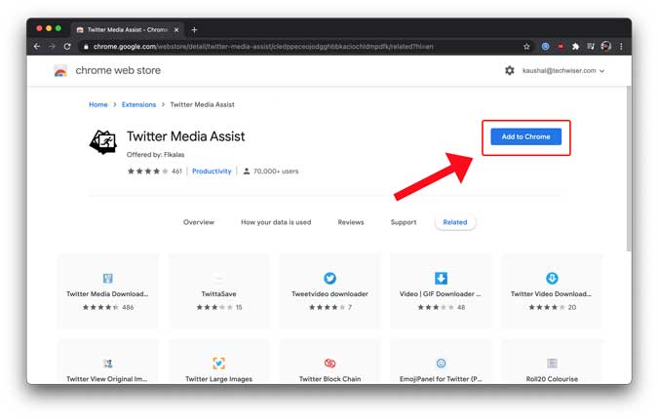Reload the page with refresh icon

pyautogui.click(x=67, y=47)
